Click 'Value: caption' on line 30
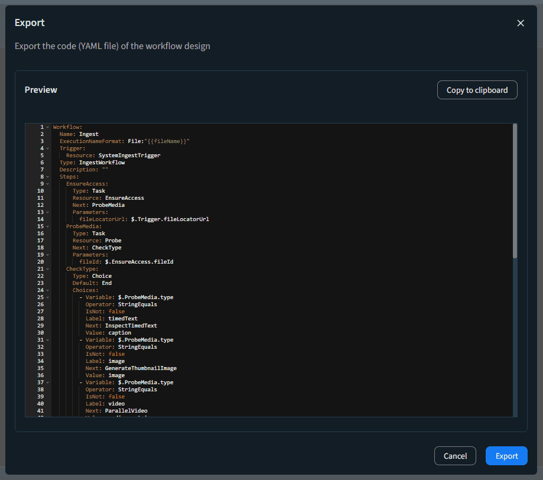This screenshot has height=480, width=543. [x=108, y=333]
